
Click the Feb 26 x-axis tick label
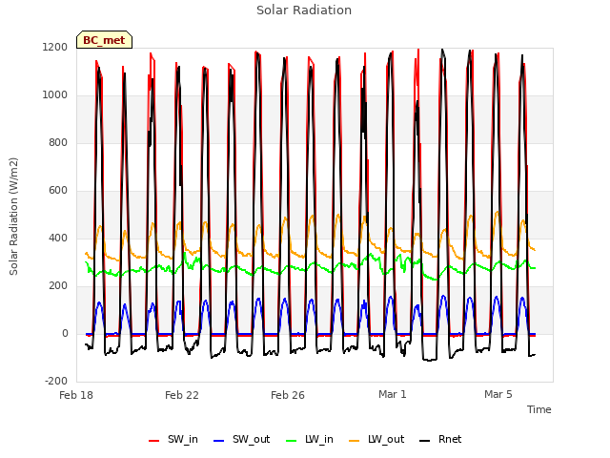pos(288,395)
